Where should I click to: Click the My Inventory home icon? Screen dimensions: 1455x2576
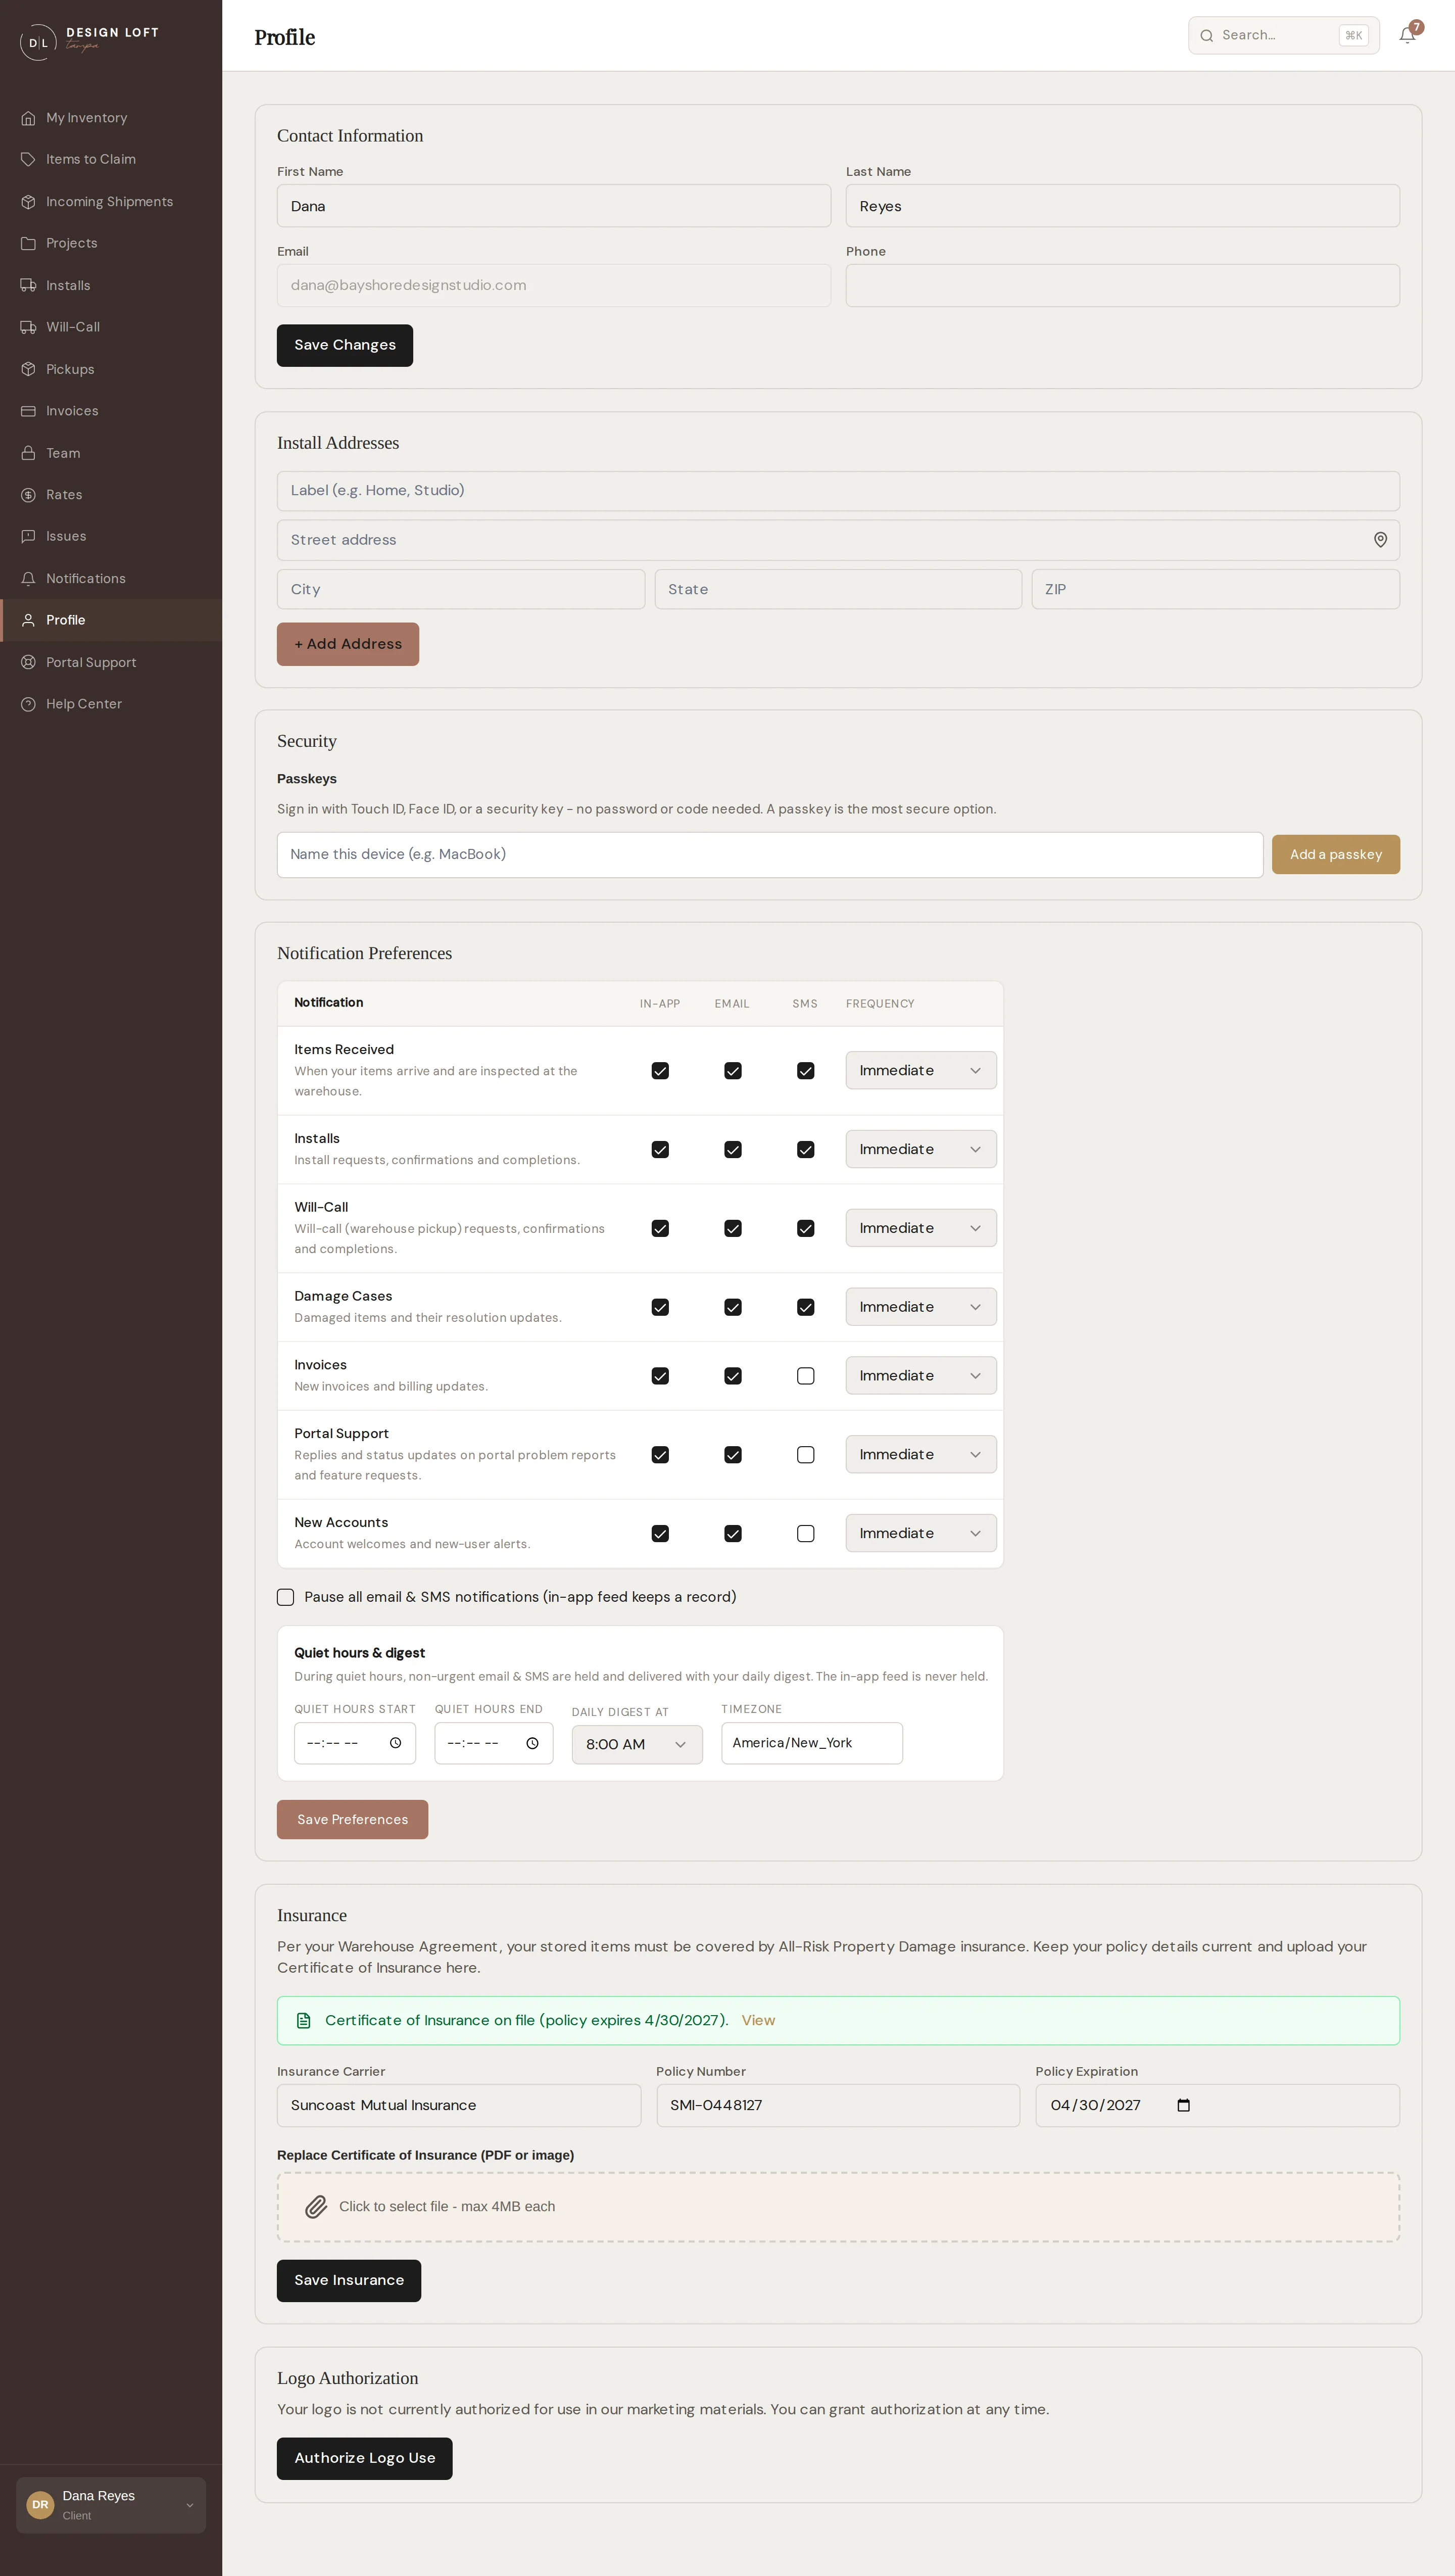[28, 118]
